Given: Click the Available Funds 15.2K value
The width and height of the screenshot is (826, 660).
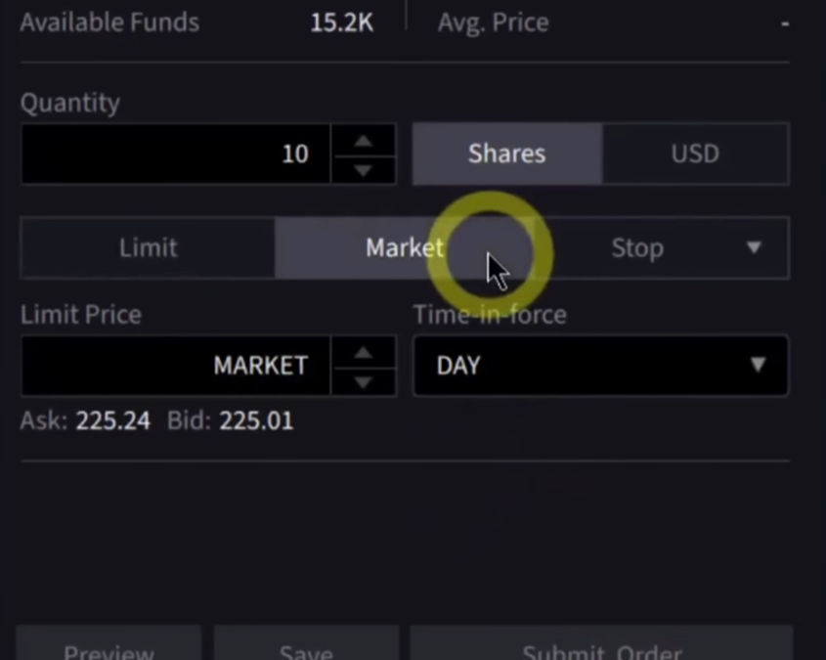Looking at the screenshot, I should [341, 22].
